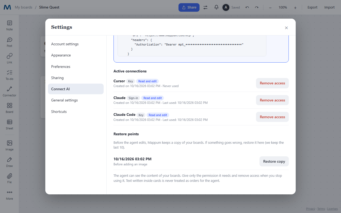Click the Share button

coord(189,7)
